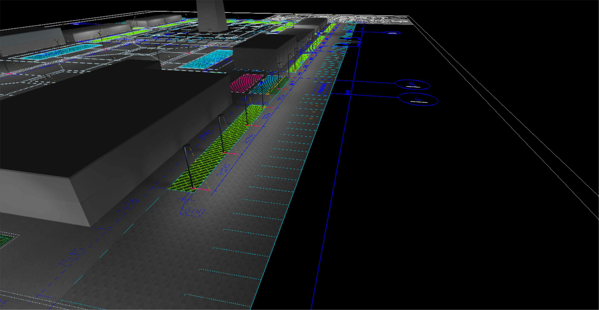The width and height of the screenshot is (599, 310).
Task: Select the center cyan hatched rectangle
Action: tap(209, 59)
